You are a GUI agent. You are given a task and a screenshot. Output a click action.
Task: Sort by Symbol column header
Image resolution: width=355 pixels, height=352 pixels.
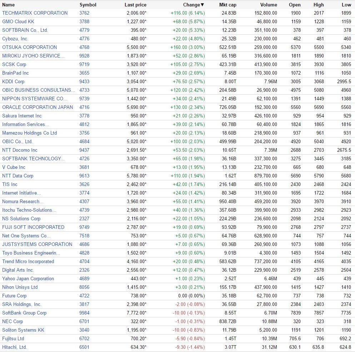pos(88,5)
